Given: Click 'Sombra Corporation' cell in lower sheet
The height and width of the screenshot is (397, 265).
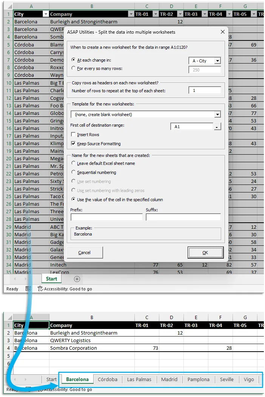Looking at the screenshot, I should tap(92, 348).
